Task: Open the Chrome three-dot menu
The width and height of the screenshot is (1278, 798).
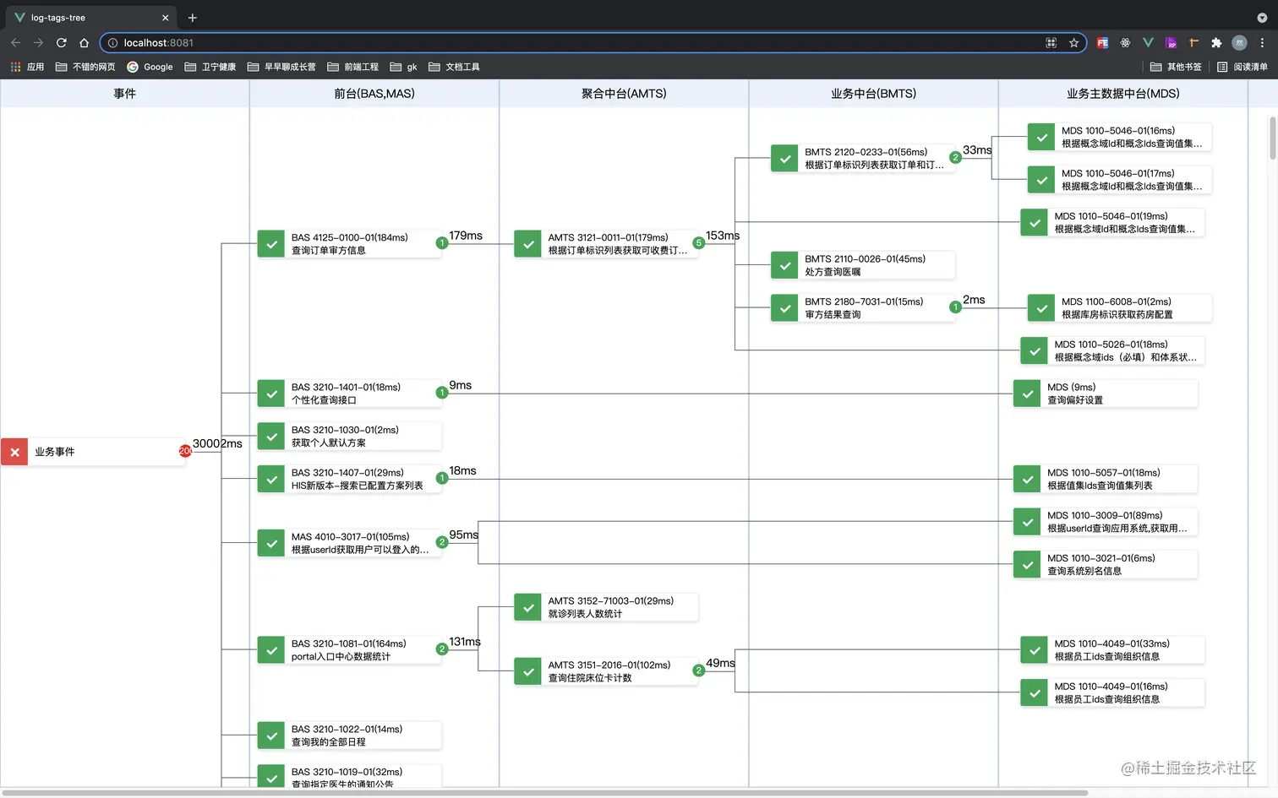Action: [1262, 42]
